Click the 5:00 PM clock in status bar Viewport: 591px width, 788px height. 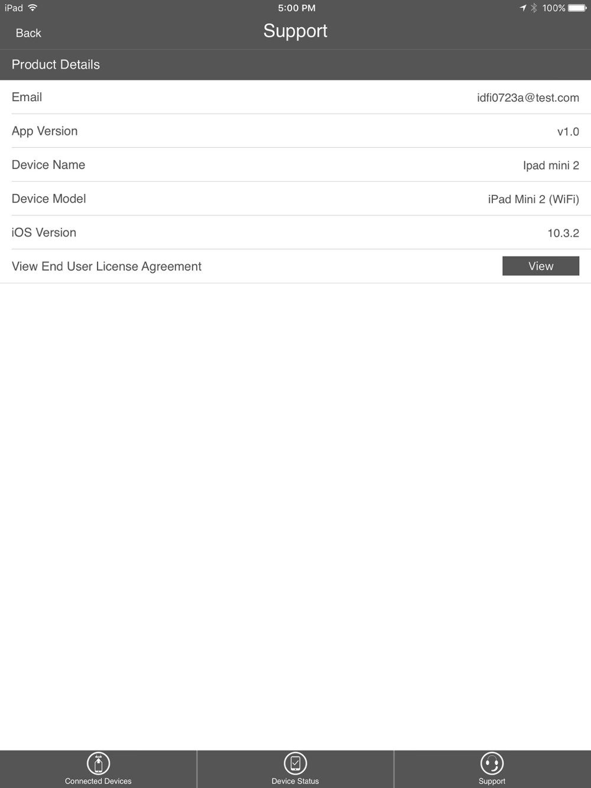tap(296, 8)
